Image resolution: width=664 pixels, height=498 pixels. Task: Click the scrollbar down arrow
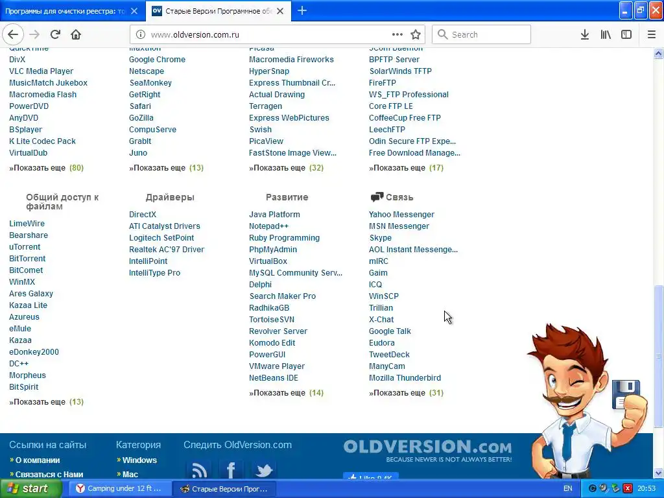coord(658,473)
